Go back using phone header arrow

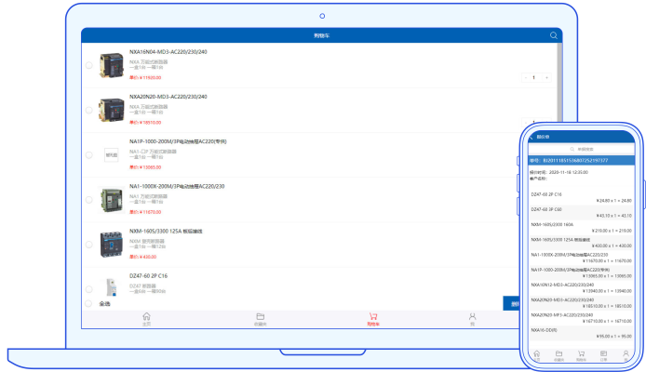(x=532, y=137)
